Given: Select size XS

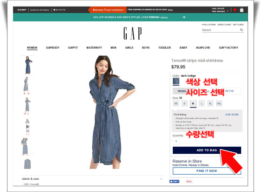Looking at the screenshot, I should [176, 103].
